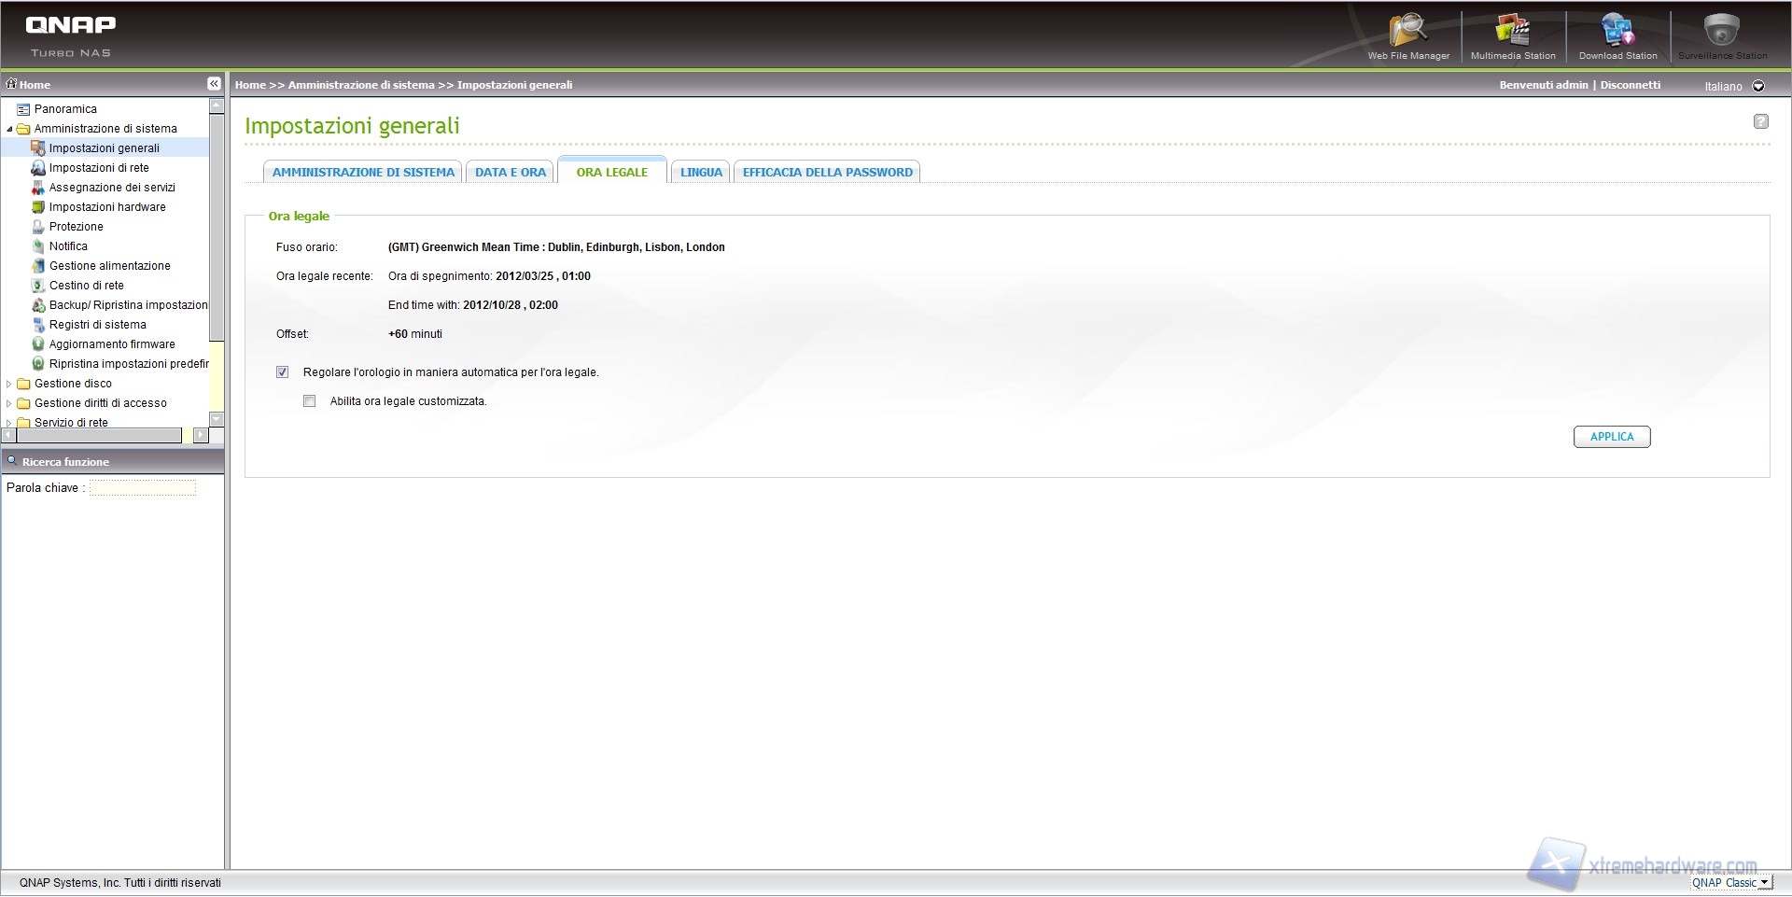
Task: Open Surveillance Station icon
Action: click(x=1722, y=31)
